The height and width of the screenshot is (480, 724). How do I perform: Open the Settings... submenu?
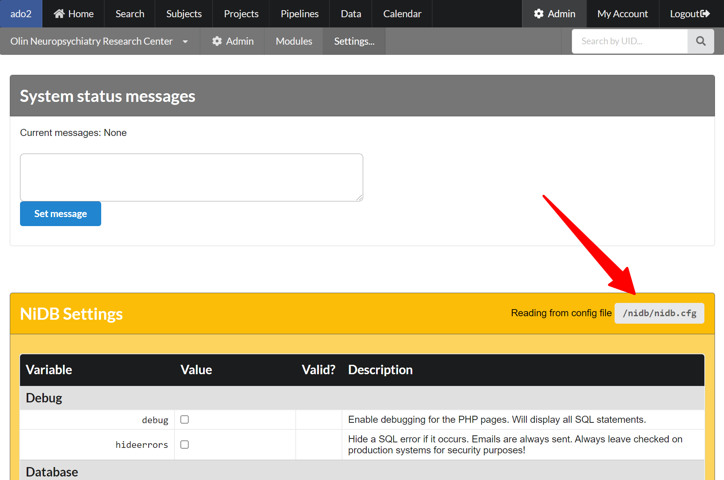pyautogui.click(x=354, y=41)
